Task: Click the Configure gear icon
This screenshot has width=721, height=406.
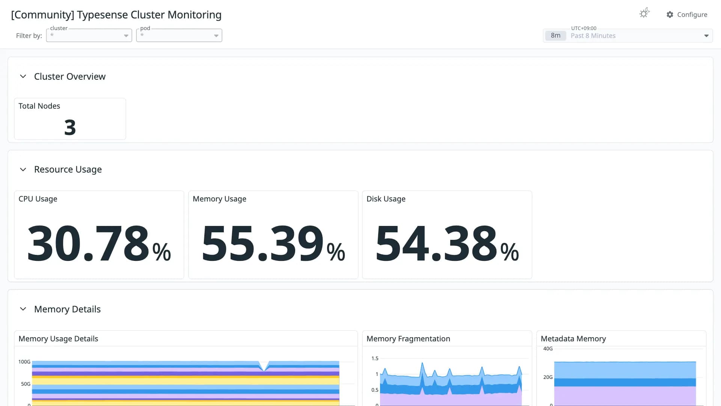Action: [x=670, y=15]
